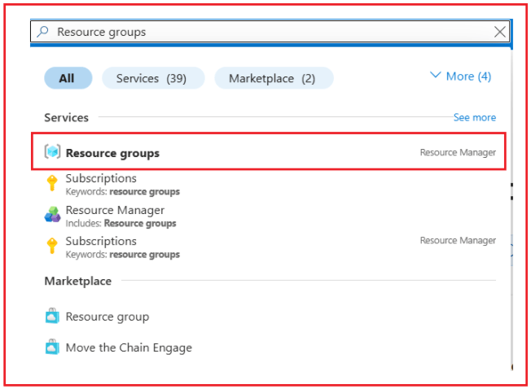Click the magnifier search icon
The width and height of the screenshot is (531, 389).
(x=42, y=32)
